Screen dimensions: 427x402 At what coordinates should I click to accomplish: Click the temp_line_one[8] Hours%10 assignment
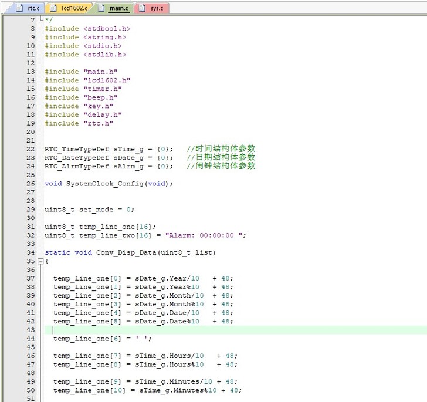click(145, 364)
